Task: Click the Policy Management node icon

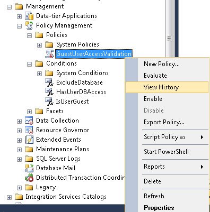Action: click(29, 25)
